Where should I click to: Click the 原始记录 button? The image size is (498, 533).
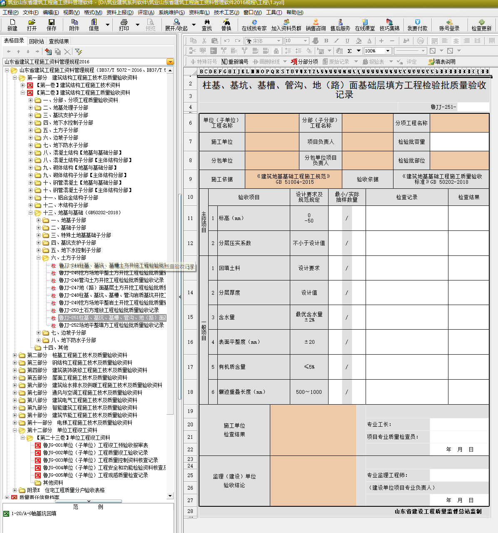(x=336, y=62)
